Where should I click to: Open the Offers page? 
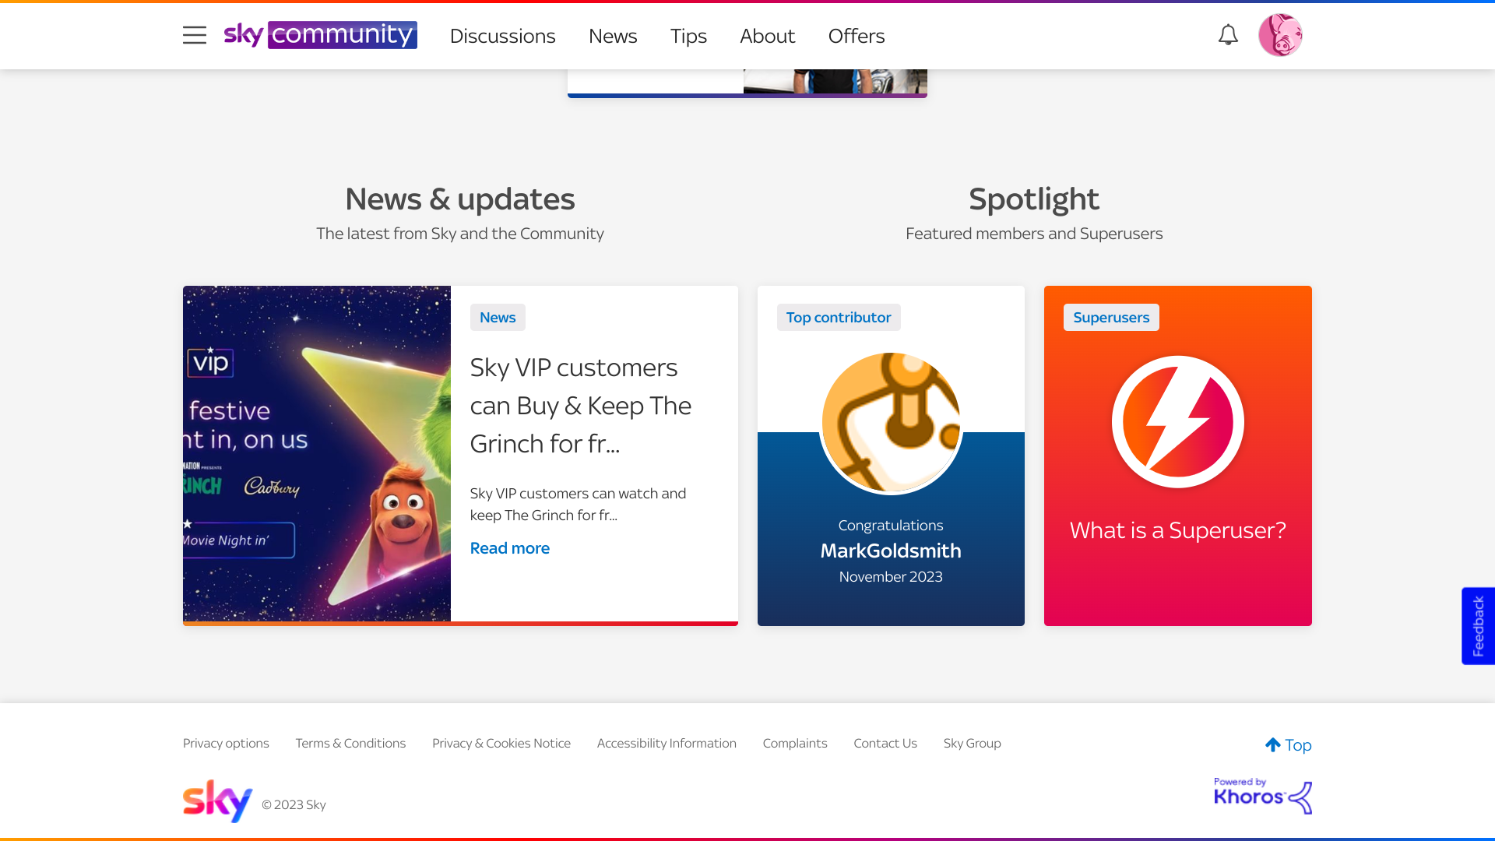[x=856, y=36]
